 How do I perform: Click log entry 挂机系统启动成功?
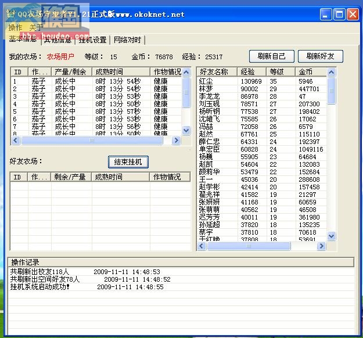coord(181,287)
